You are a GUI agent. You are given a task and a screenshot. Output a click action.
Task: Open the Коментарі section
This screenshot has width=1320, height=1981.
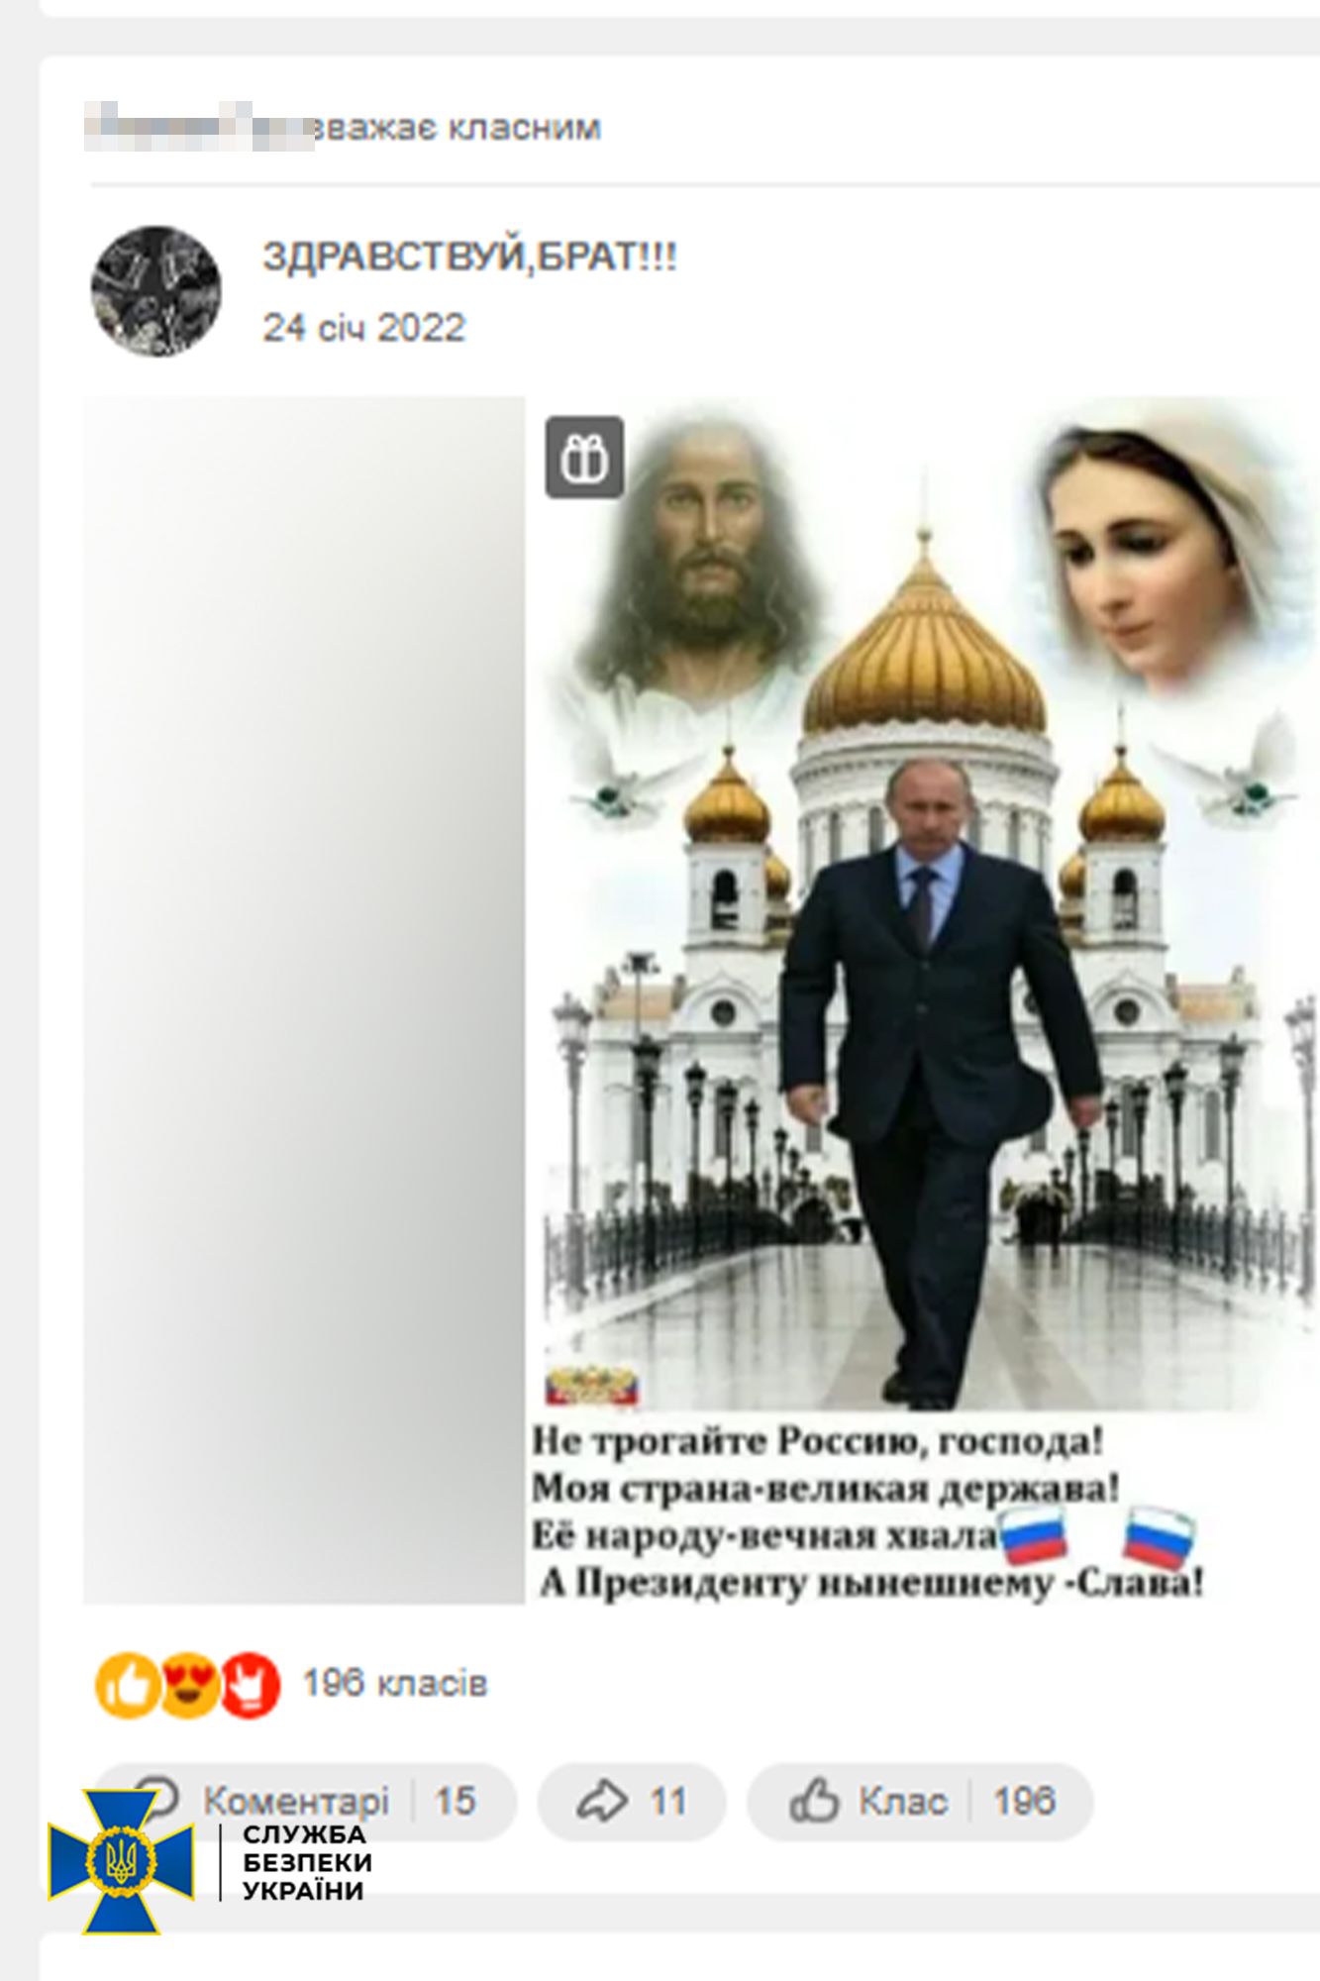point(296,1800)
